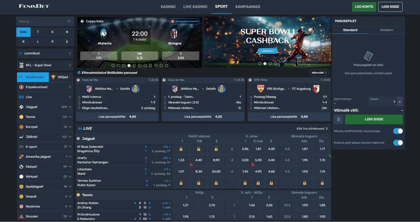Select the Võrkpall volleyball icon
Screen dimensions: 420x222
(x=21, y=177)
